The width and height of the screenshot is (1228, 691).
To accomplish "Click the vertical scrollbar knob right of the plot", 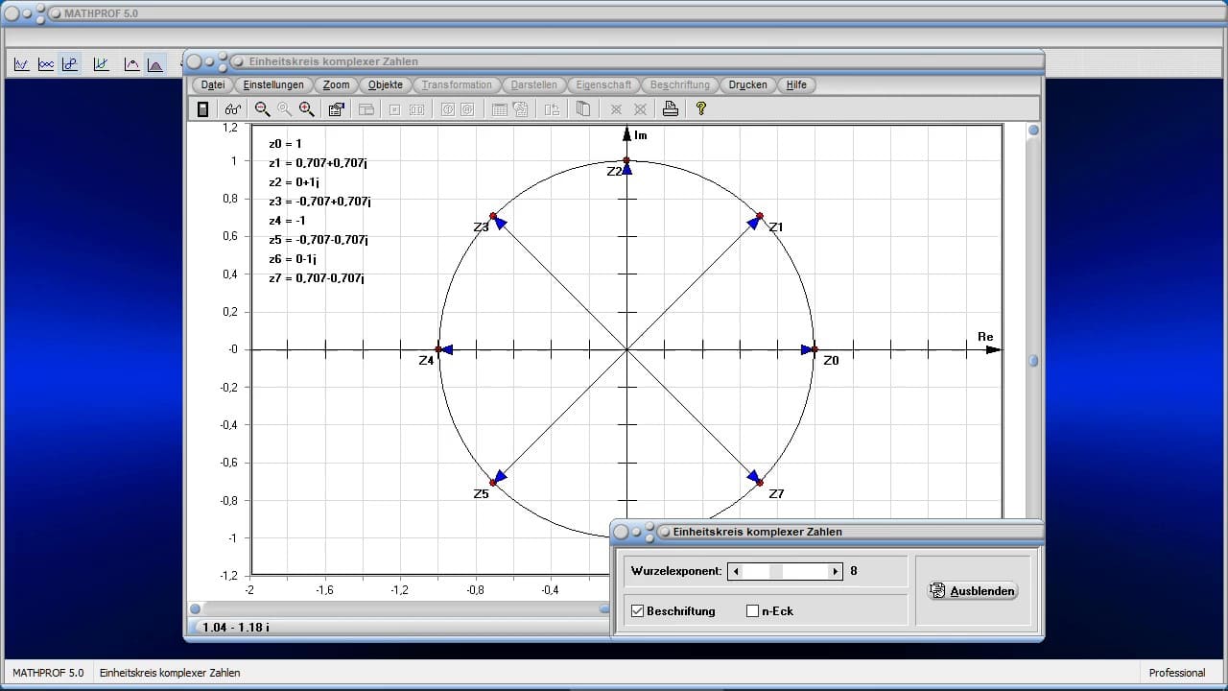I will pos(1033,361).
